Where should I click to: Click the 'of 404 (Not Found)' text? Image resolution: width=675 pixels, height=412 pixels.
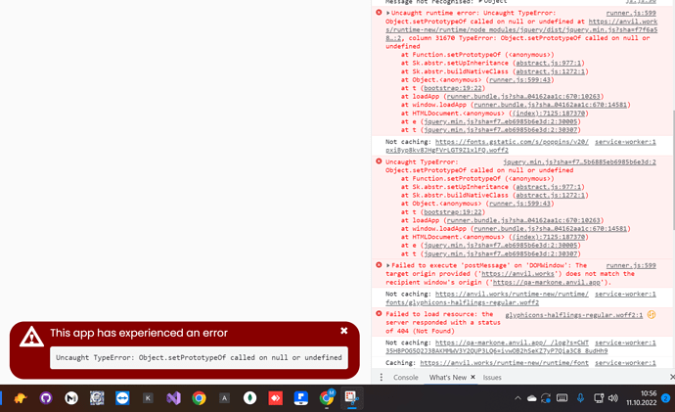[420, 331]
